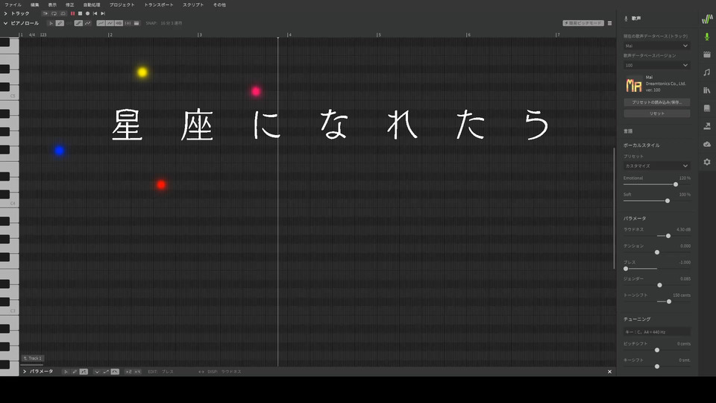Open the トランスポート menu
The image size is (716, 403).
coord(159,4)
